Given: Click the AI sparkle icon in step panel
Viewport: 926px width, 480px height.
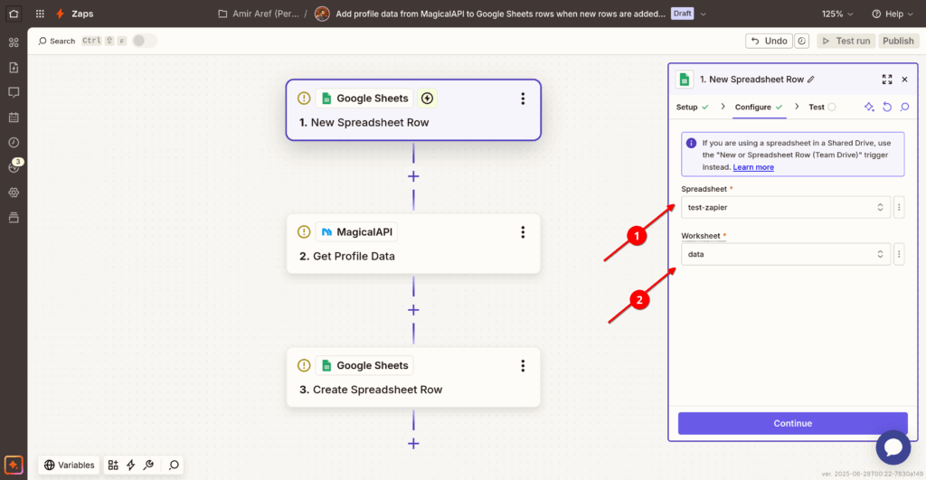Looking at the screenshot, I should [x=869, y=107].
